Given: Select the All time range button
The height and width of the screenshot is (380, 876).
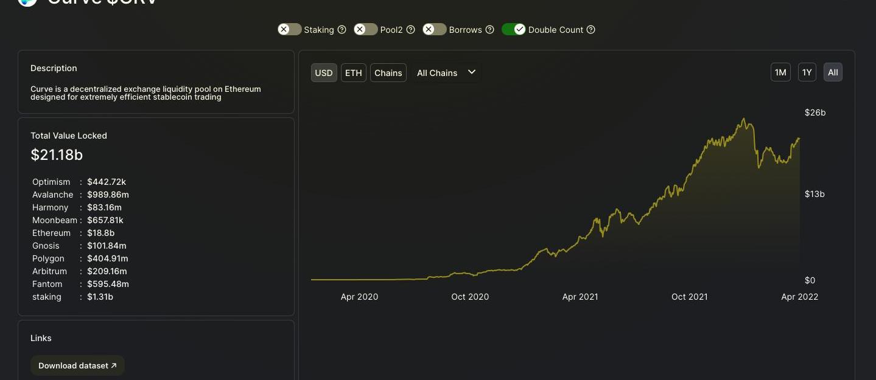Looking at the screenshot, I should point(833,72).
